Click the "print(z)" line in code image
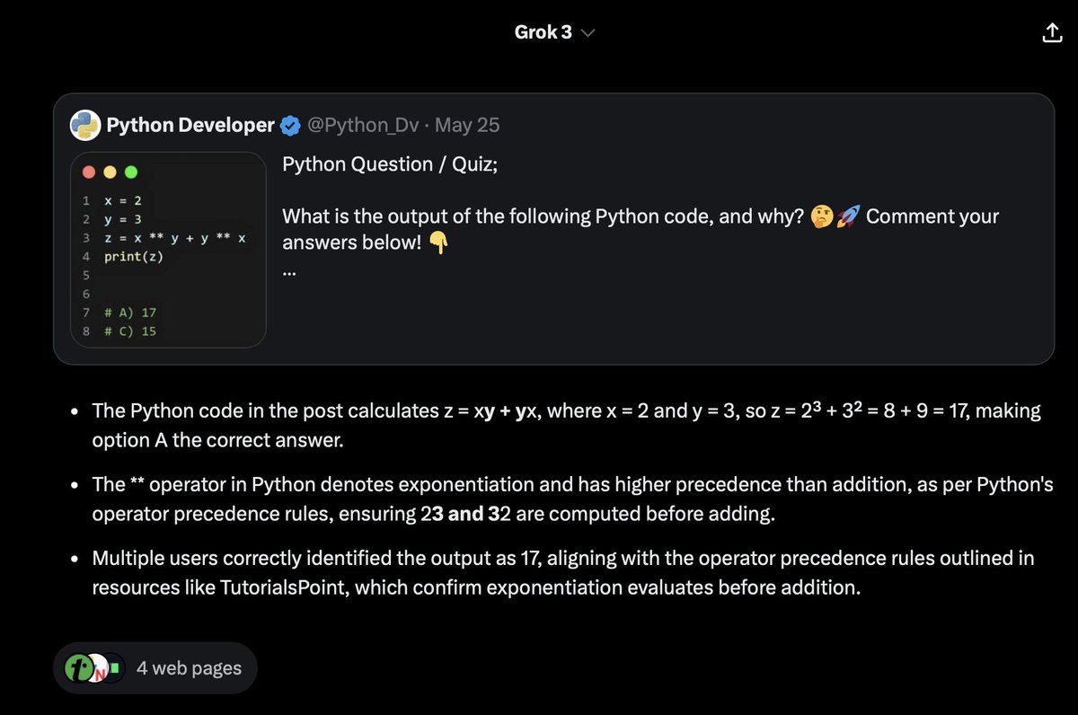The width and height of the screenshot is (1078, 715). [x=133, y=257]
